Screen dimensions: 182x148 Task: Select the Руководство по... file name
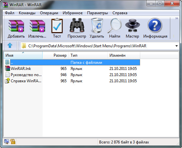tap(26, 75)
